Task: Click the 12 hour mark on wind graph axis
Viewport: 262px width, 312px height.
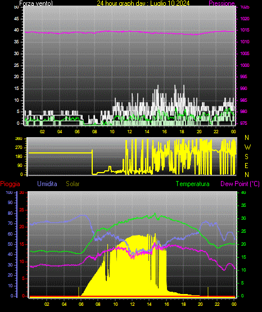Action: click(x=129, y=132)
